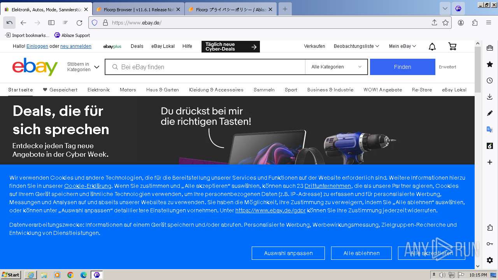Viewport: 498px width, 280px height.
Task: Switch to the Floorp Browser Release Notes tab
Action: coord(139,9)
